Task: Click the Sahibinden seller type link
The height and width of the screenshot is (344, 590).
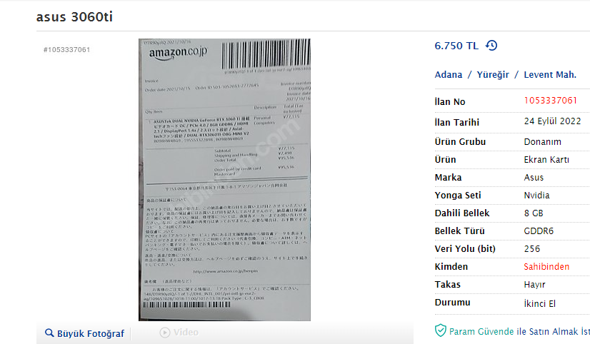Action: pos(546,266)
